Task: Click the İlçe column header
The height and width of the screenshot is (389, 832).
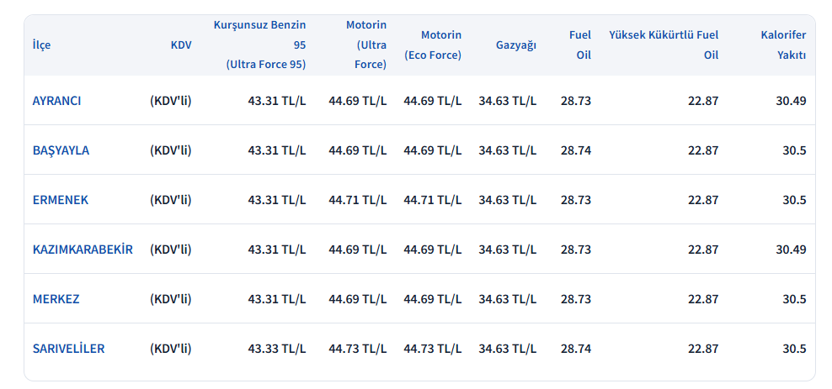Action: (x=41, y=45)
